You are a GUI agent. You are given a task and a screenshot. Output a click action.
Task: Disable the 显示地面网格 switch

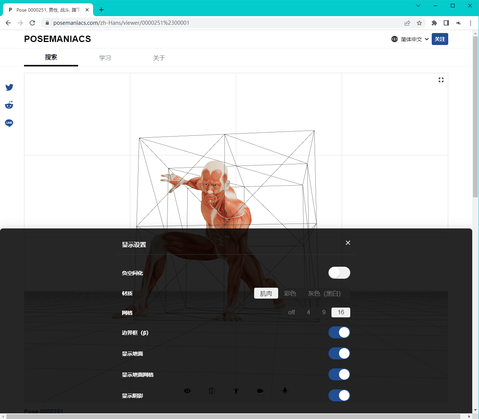(339, 374)
